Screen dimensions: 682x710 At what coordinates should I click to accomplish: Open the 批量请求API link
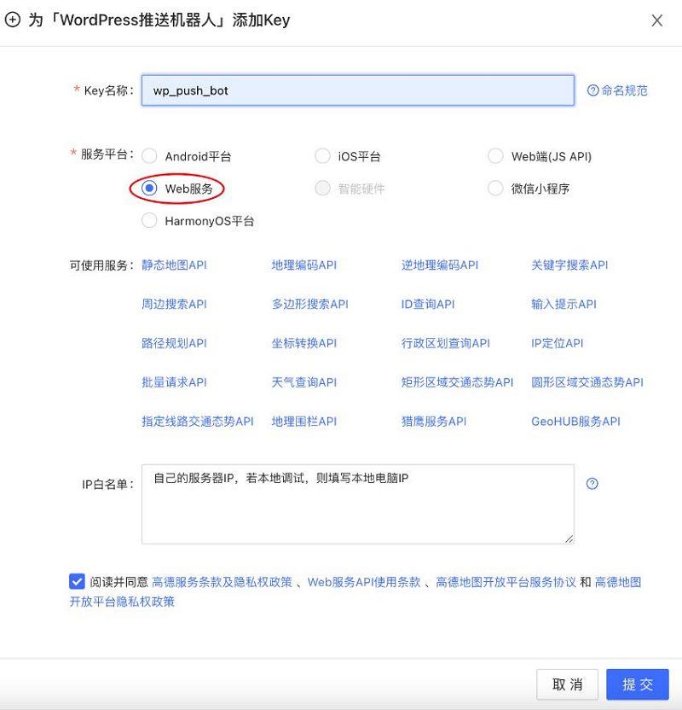[x=174, y=382]
